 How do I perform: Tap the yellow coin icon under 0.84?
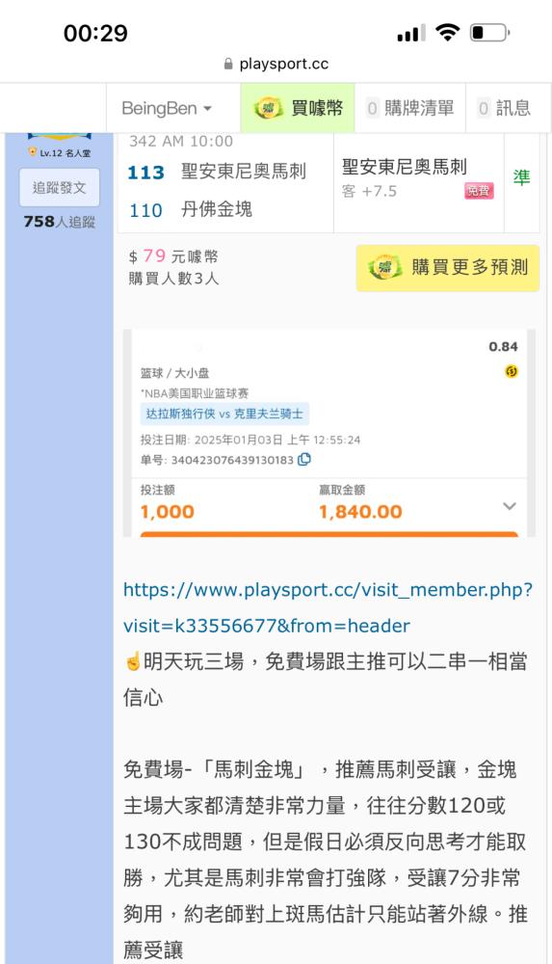click(x=511, y=371)
